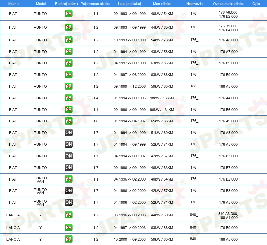Click engine code 176 A7.000
The width and height of the screenshot is (267, 245).
[x=228, y=52]
